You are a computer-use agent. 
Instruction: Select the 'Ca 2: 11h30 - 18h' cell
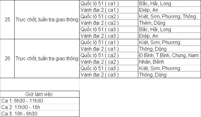tap(40, 107)
